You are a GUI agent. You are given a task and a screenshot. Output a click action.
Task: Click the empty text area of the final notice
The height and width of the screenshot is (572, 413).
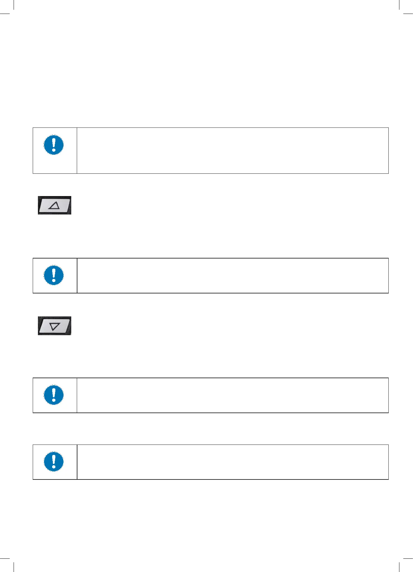(232, 462)
